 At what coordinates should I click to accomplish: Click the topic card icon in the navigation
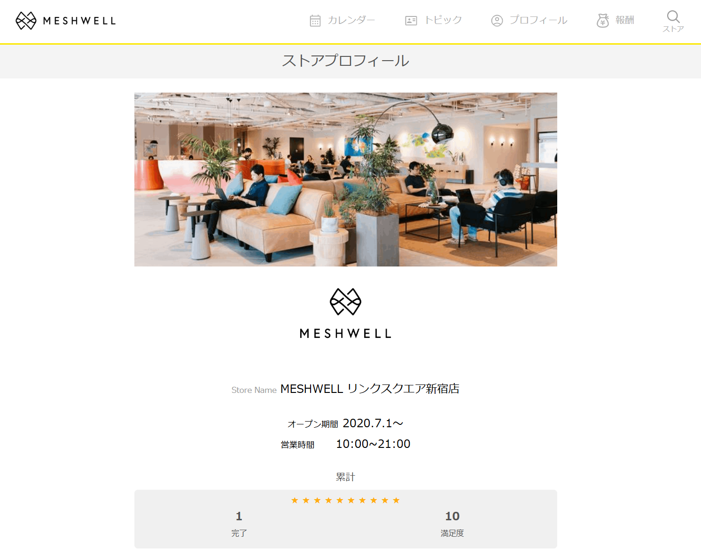coord(411,21)
